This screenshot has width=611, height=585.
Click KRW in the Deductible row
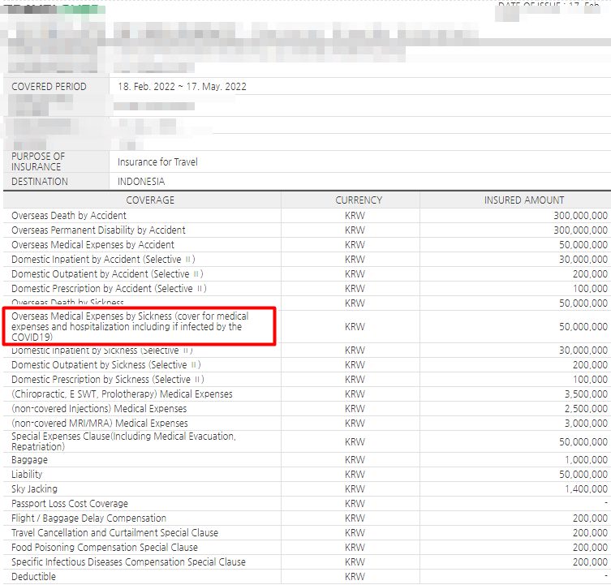point(355,576)
